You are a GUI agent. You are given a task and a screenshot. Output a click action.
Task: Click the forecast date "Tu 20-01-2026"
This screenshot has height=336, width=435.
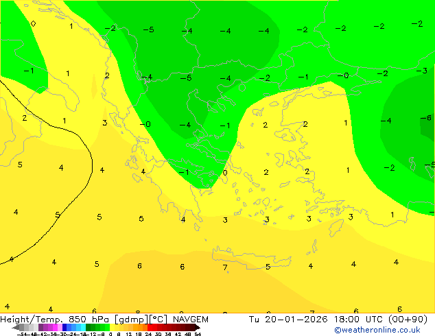[288, 320]
